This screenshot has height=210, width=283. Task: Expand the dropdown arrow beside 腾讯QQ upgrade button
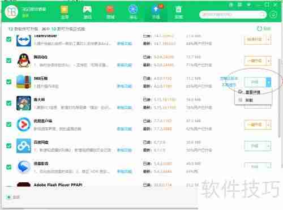(269, 61)
